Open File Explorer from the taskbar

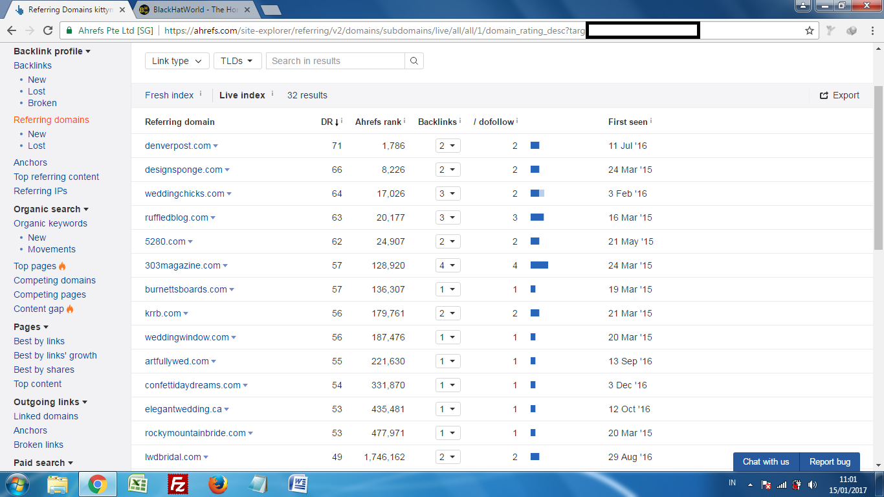coord(58,484)
